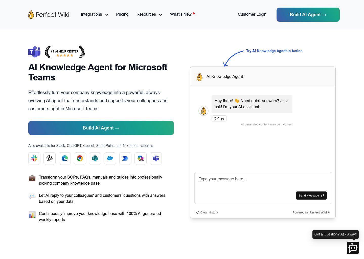This screenshot has width=364, height=259.
Task: Click the Power Automate platform icon
Action: tap(125, 158)
